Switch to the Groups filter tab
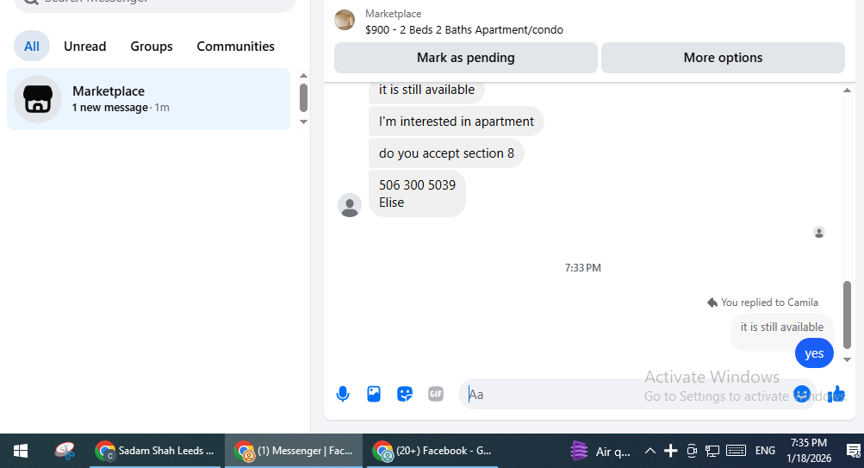864x468 pixels. tap(152, 47)
